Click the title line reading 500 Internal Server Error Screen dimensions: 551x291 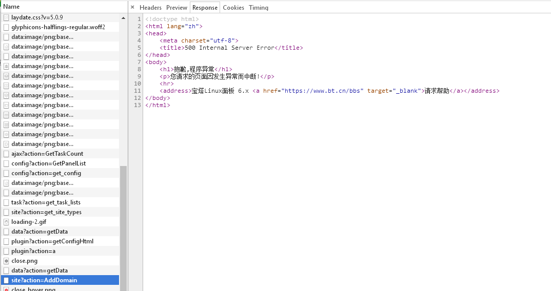tap(231, 48)
